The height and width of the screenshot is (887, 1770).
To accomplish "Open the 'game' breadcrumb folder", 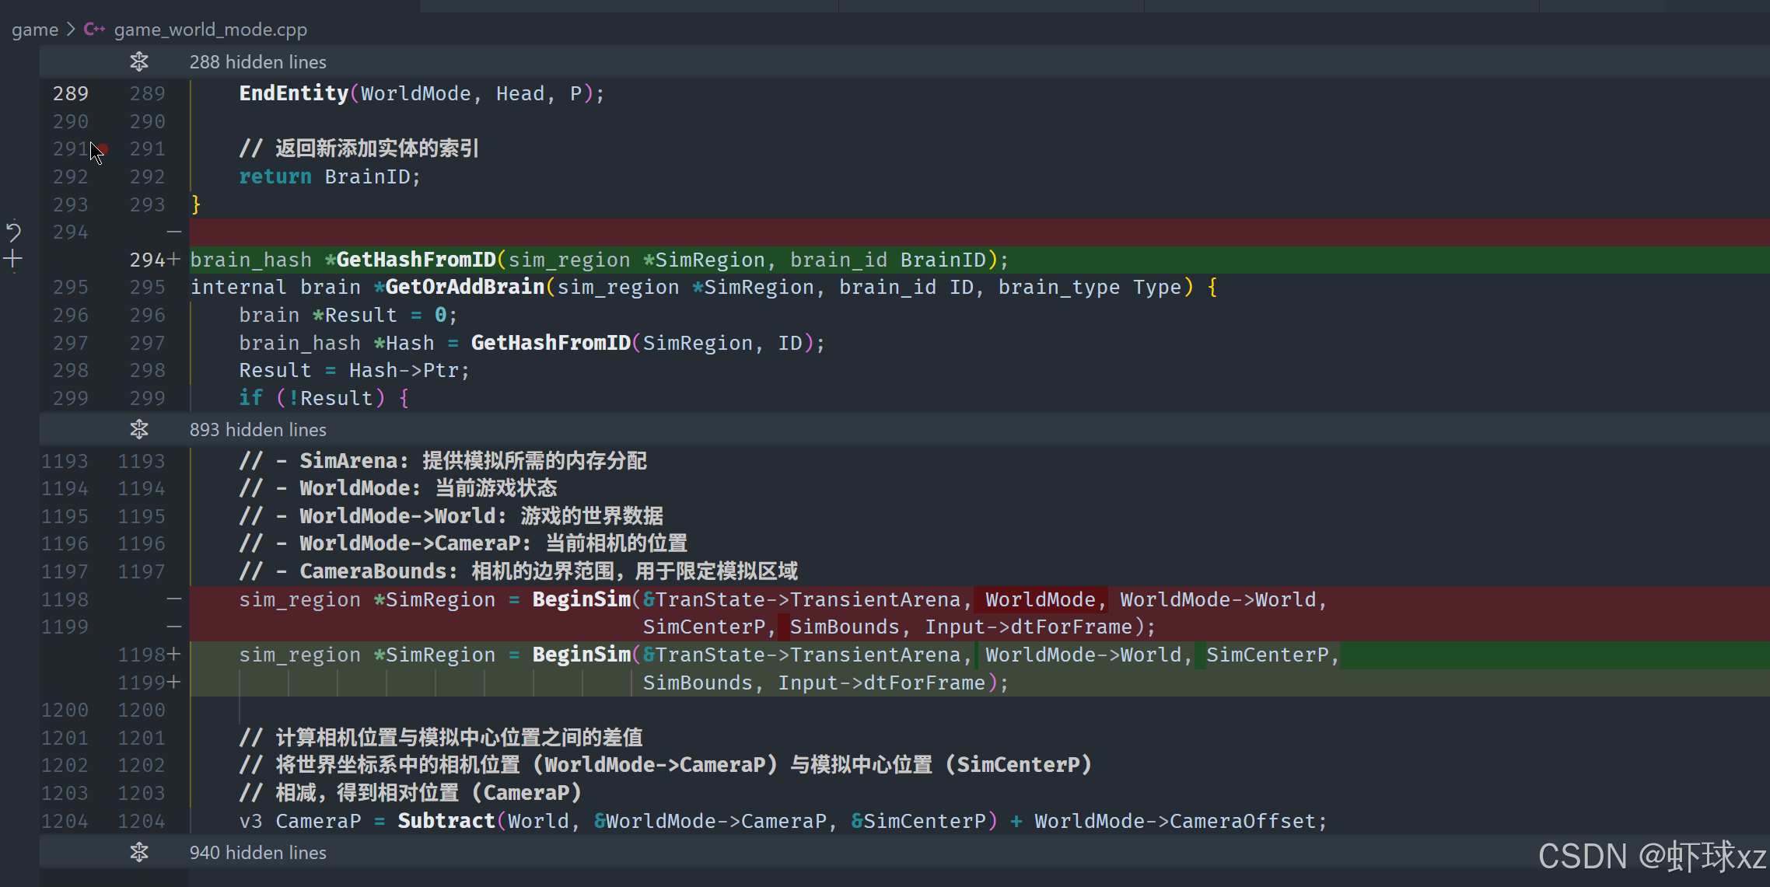I will pyautogui.click(x=35, y=30).
